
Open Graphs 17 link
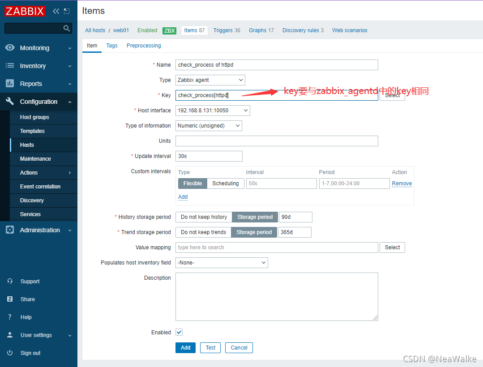[x=261, y=30]
